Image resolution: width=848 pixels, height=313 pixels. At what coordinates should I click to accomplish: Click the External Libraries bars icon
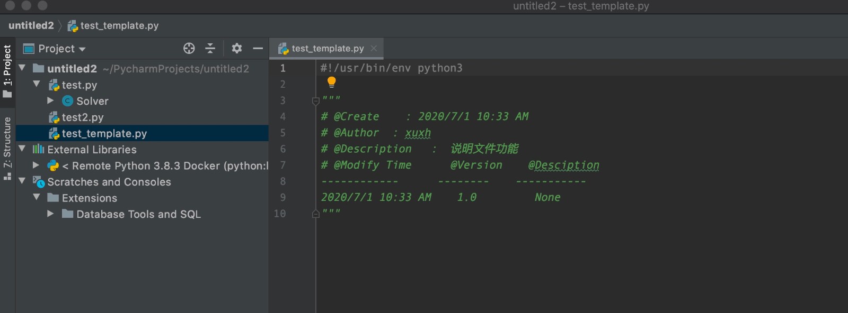pos(39,150)
